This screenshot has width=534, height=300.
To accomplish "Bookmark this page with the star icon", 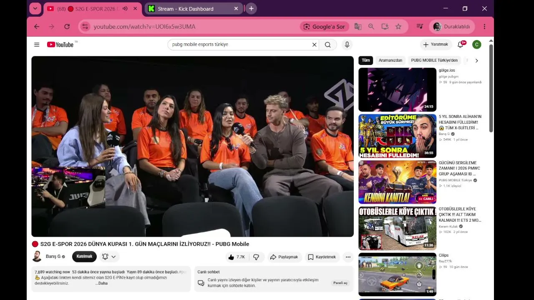I will pyautogui.click(x=398, y=27).
